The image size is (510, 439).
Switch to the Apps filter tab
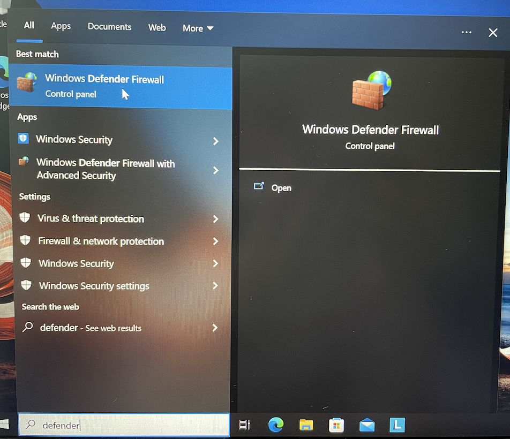(x=61, y=26)
